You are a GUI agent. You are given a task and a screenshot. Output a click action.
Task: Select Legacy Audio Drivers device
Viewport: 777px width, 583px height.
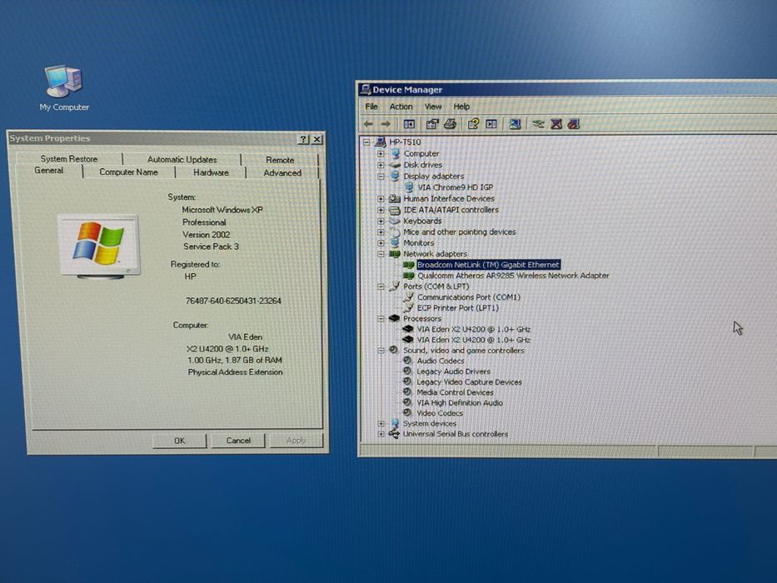[x=453, y=371]
